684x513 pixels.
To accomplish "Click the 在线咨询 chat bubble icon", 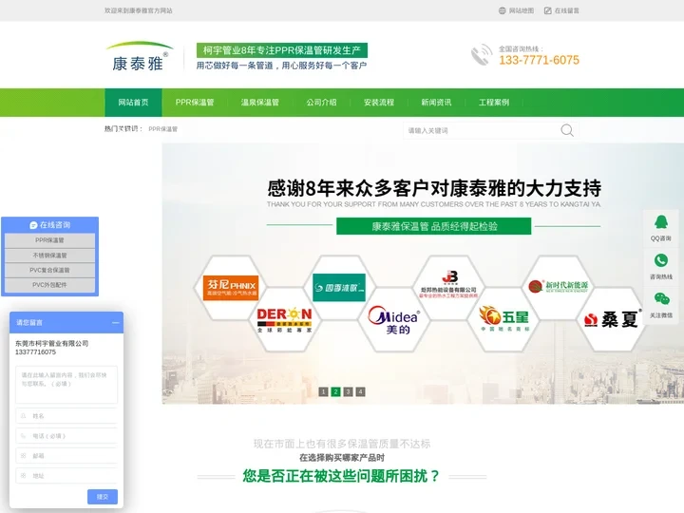I will (x=33, y=225).
